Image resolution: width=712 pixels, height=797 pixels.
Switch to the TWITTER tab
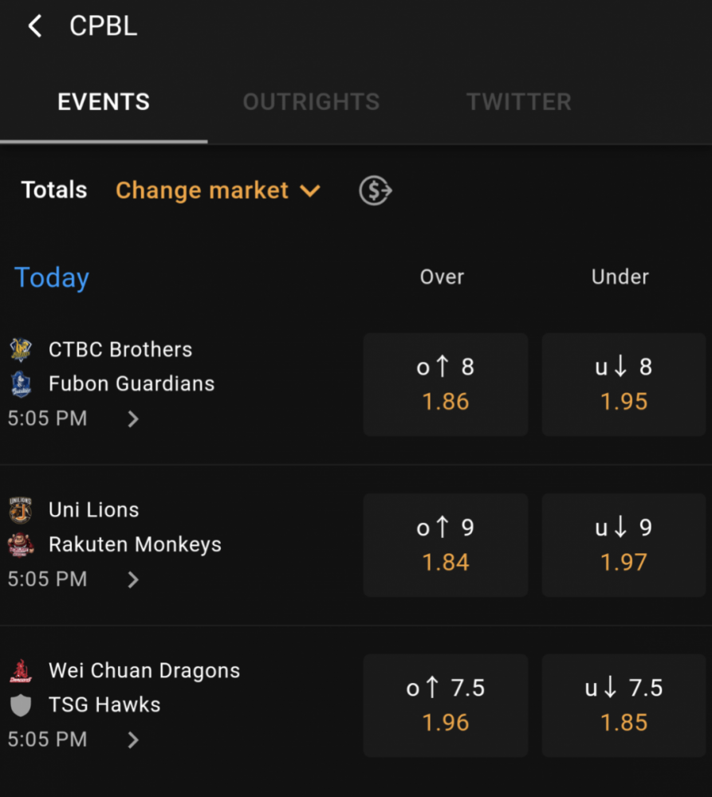coord(519,102)
